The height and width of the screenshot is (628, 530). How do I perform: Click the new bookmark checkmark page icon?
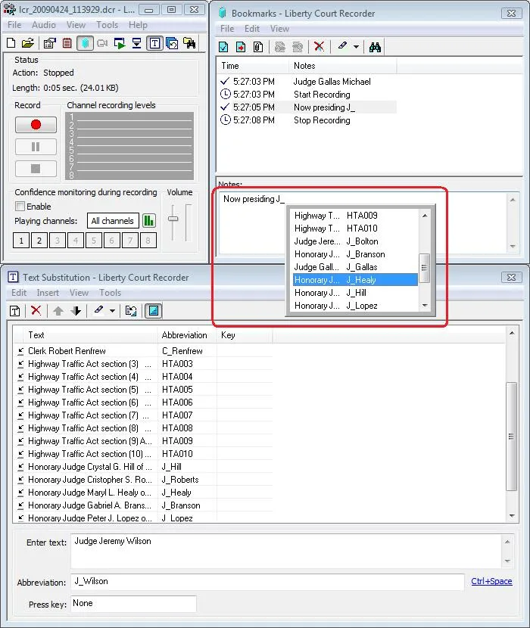point(223,47)
